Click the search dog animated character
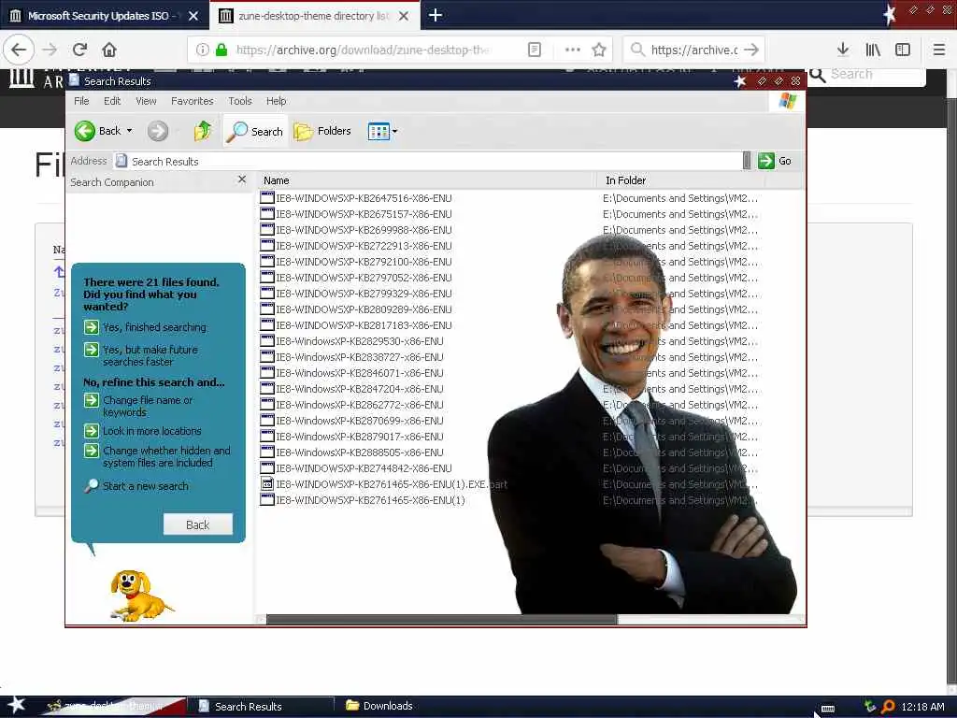The image size is (957, 718). coord(140,596)
